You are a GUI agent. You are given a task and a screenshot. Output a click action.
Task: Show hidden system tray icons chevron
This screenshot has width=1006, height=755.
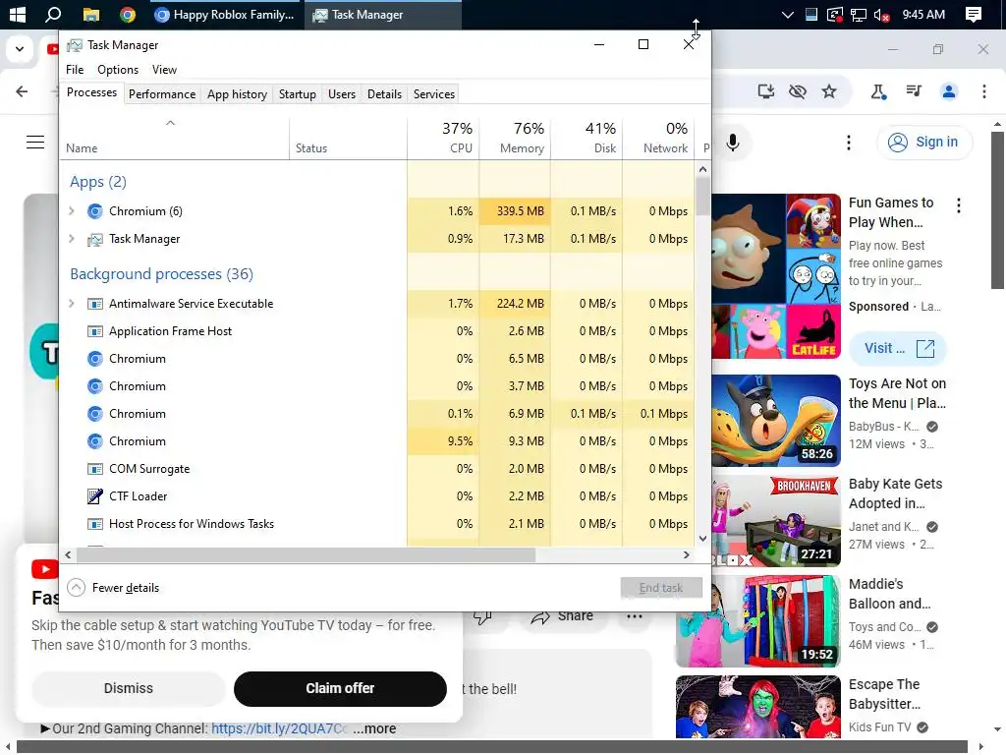coord(787,14)
